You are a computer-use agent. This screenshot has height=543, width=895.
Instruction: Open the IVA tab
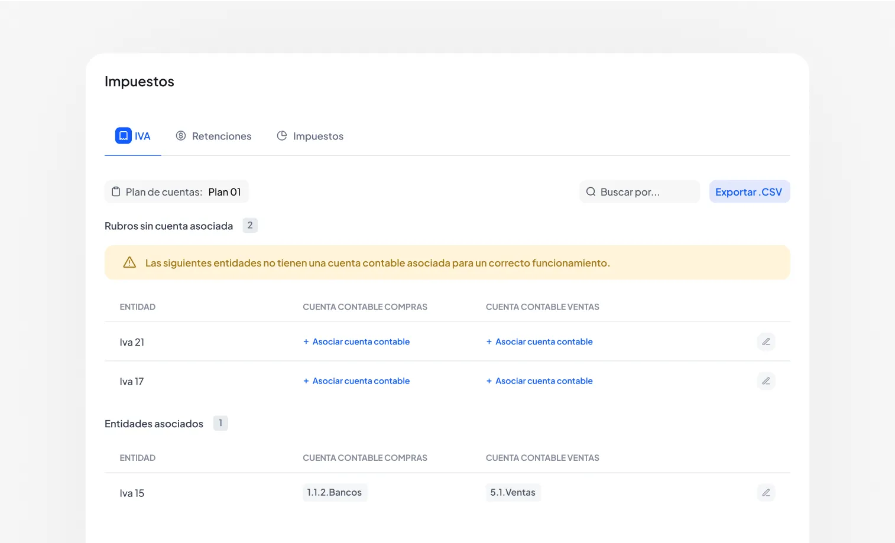[x=133, y=136]
